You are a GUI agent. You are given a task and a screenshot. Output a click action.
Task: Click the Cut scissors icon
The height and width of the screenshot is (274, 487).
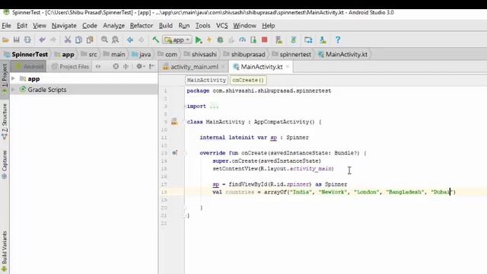coord(68,40)
